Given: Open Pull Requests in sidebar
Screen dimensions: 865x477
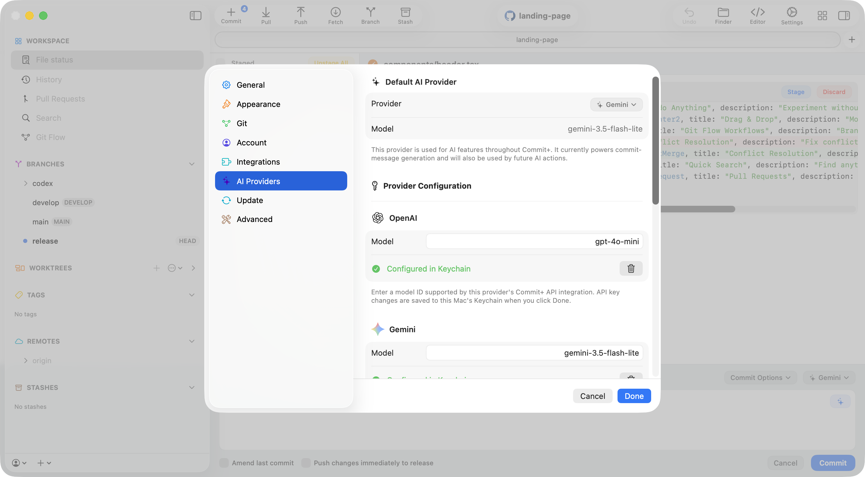Looking at the screenshot, I should point(107,99).
